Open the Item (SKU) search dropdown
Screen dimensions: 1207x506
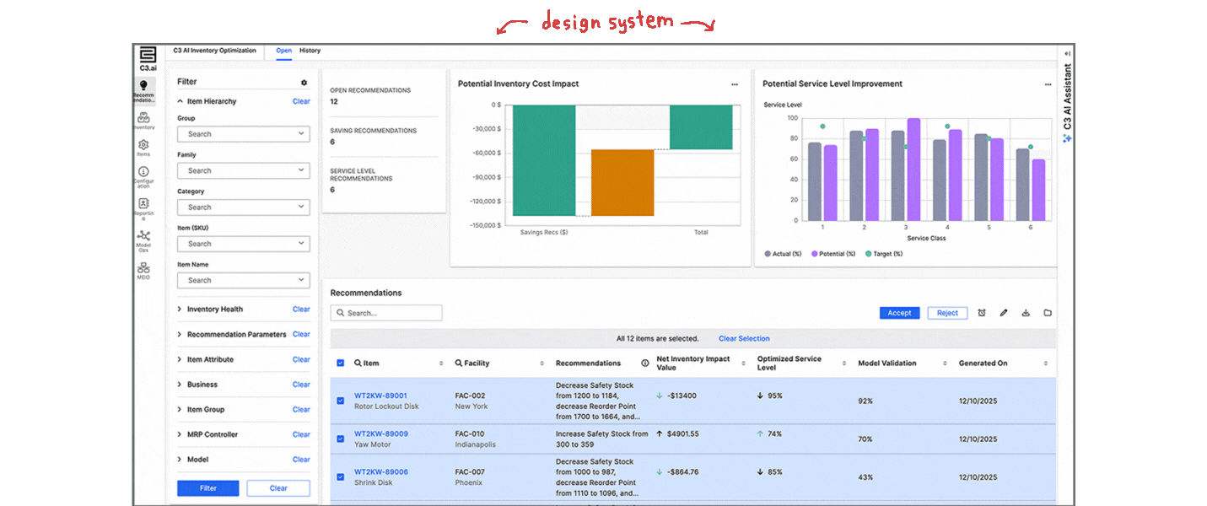[244, 244]
